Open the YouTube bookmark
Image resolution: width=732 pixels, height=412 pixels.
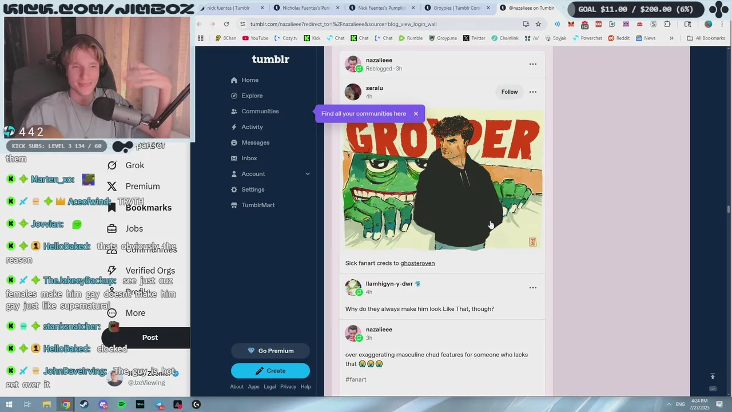pos(255,38)
